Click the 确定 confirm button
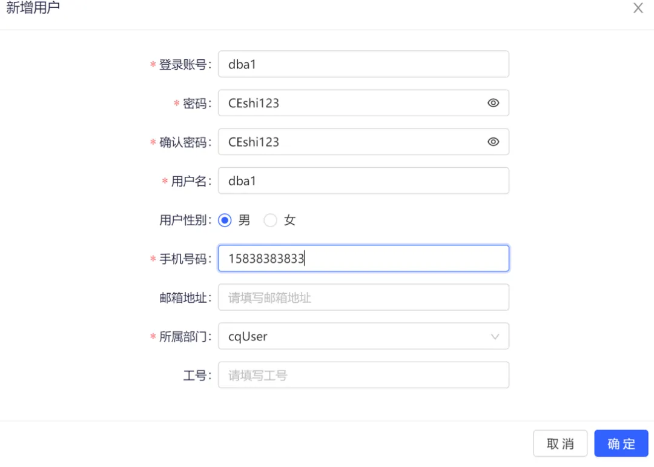Viewport: 654px width, 467px height. pos(621,443)
